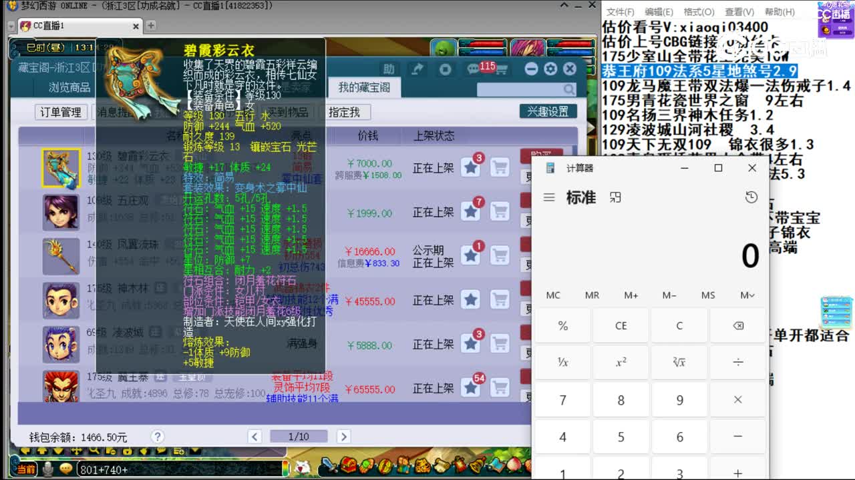Click the calculator reciprocal 1/x key
The image size is (855, 480).
pyautogui.click(x=562, y=362)
